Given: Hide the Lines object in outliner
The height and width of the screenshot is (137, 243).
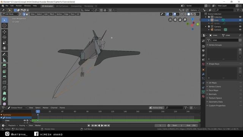Looking at the screenshot, I should pos(240,20).
